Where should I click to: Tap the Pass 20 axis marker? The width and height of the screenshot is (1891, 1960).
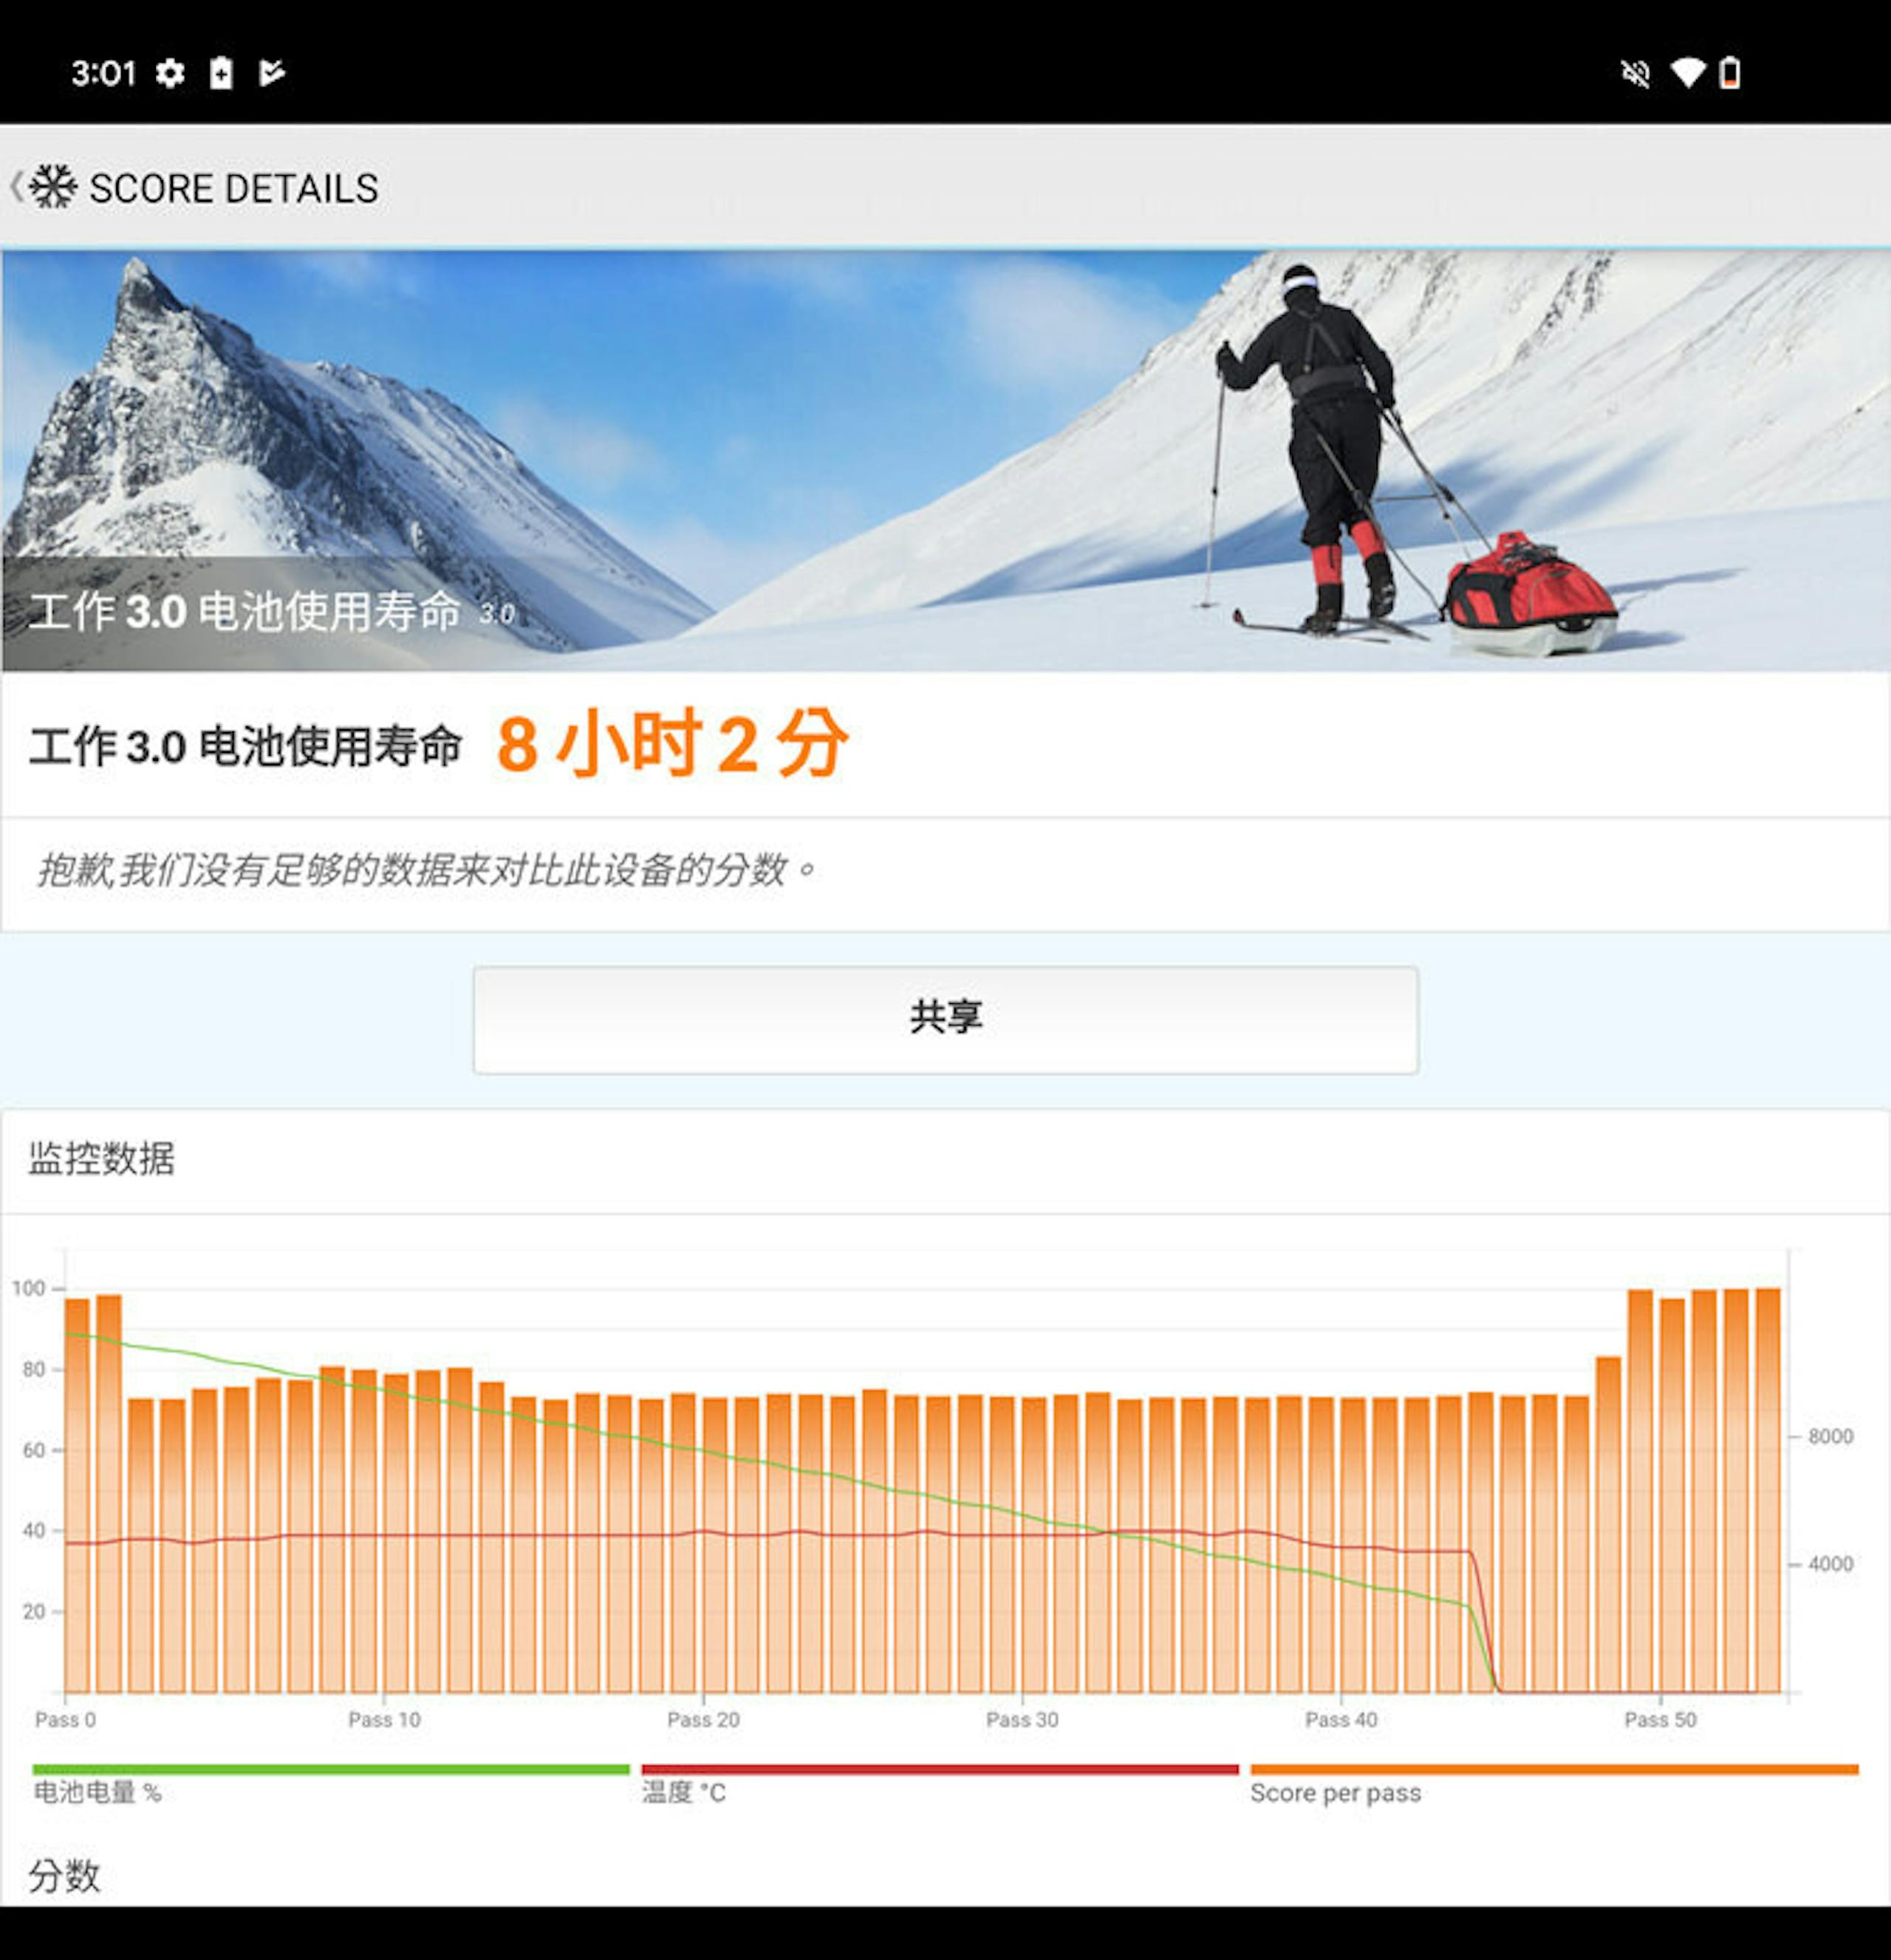coord(703,1719)
